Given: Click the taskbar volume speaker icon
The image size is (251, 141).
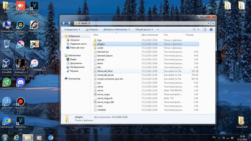Looking at the screenshot, I should pos(232,137).
